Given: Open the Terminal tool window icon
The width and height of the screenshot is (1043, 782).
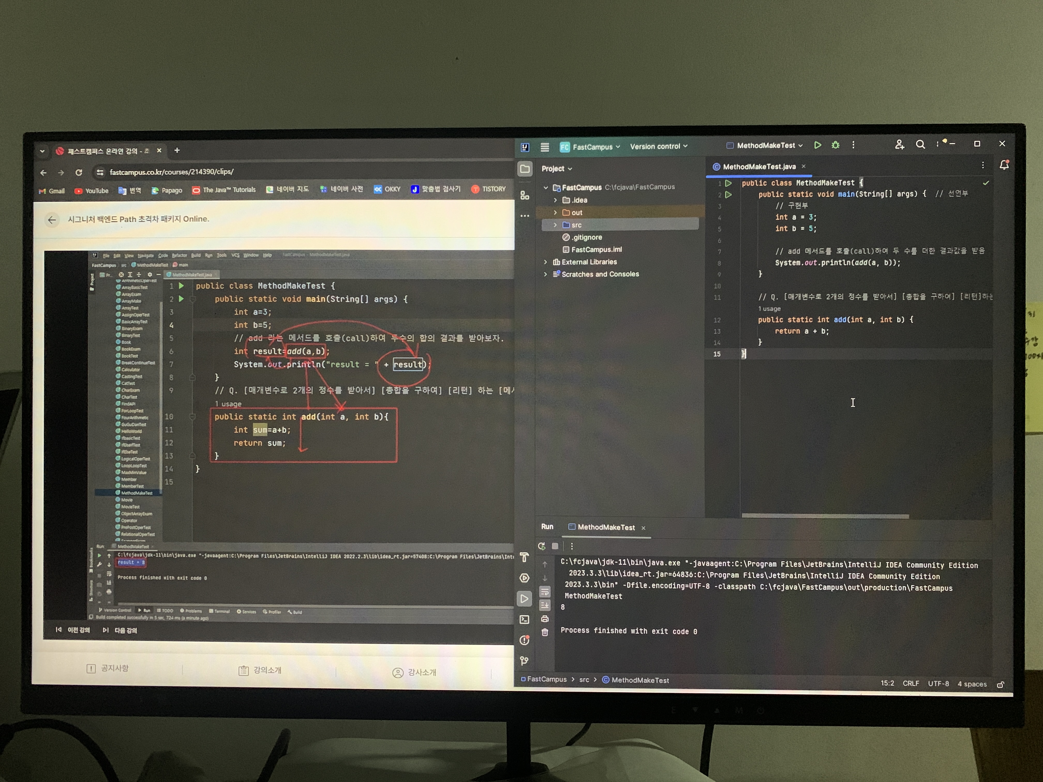Looking at the screenshot, I should pos(524,620).
